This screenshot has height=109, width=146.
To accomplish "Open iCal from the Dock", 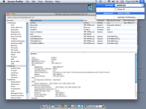I will click(53, 106).
